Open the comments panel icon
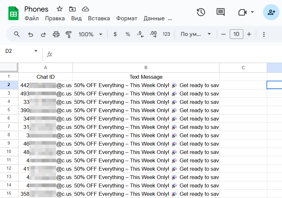This screenshot has height=198, width=282. point(220,12)
